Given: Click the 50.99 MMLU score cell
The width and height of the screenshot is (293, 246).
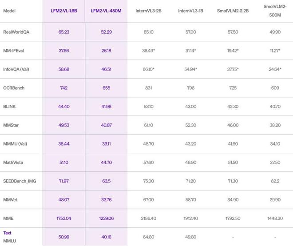Looking at the screenshot, I should pyautogui.click(x=64, y=237).
